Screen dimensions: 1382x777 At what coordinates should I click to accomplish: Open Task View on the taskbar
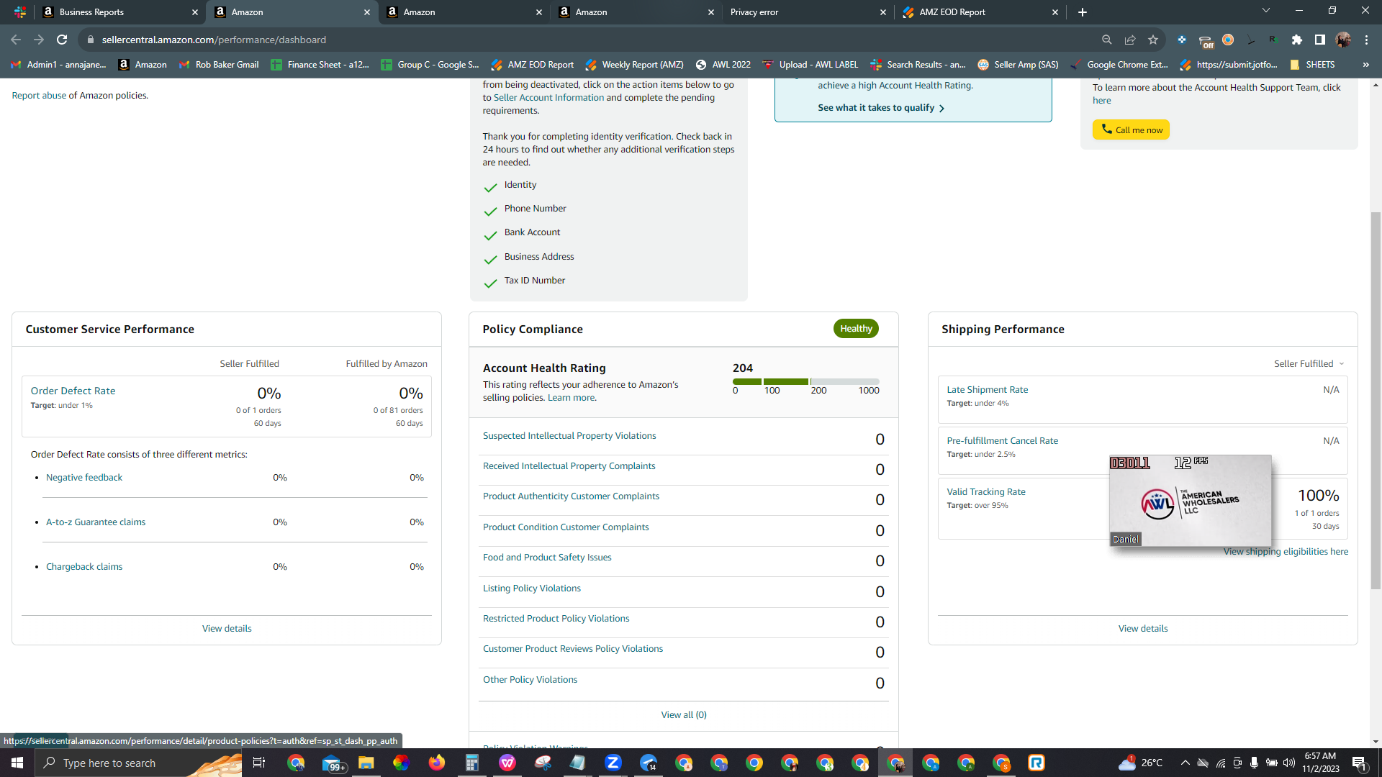click(259, 763)
